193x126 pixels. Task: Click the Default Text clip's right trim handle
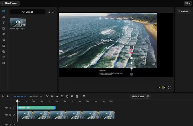tap(55, 108)
